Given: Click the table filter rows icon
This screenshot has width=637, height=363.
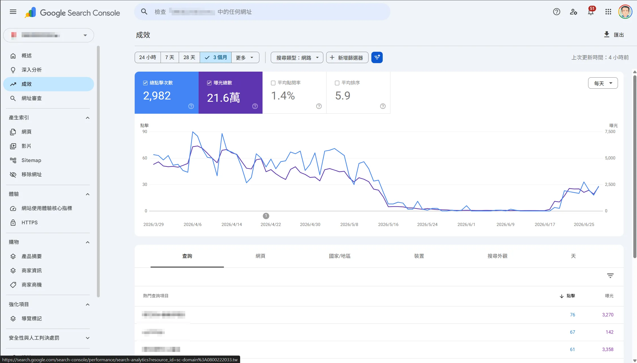Looking at the screenshot, I should coord(610,276).
